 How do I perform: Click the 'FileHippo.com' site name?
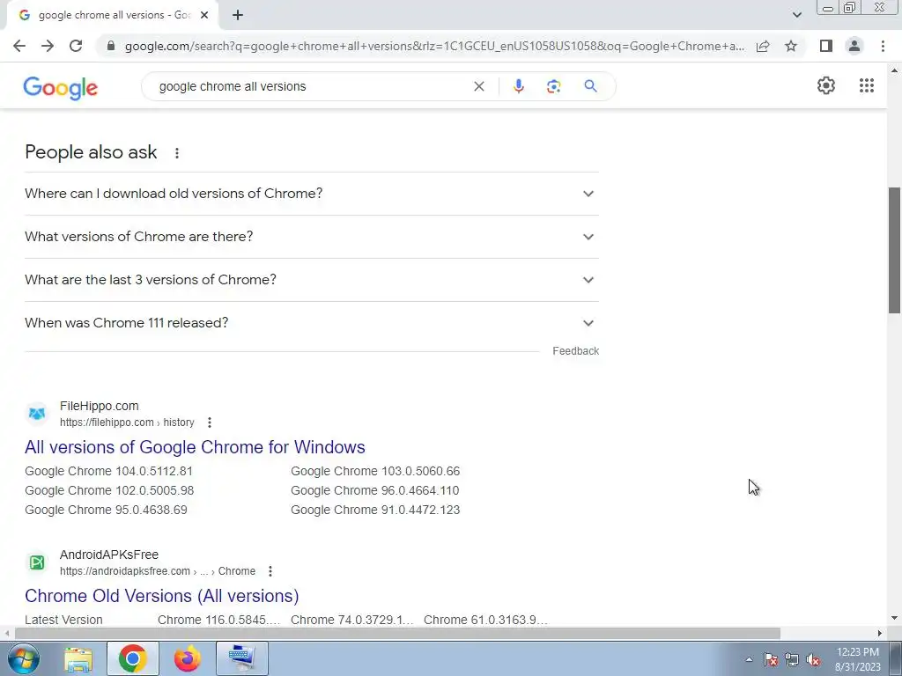(99, 406)
